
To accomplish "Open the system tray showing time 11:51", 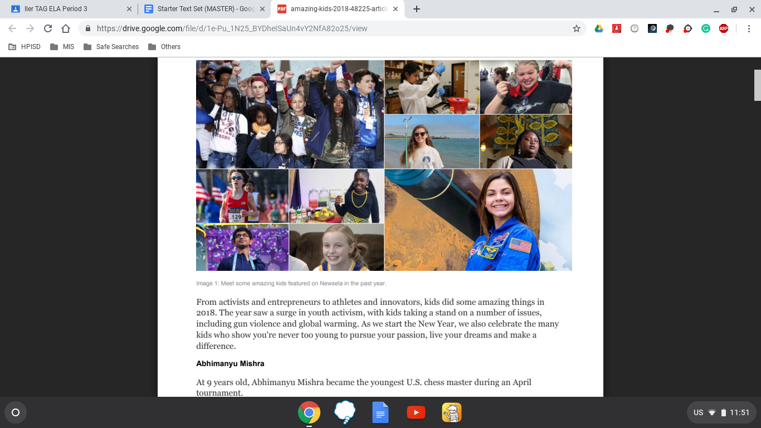I will click(721, 413).
